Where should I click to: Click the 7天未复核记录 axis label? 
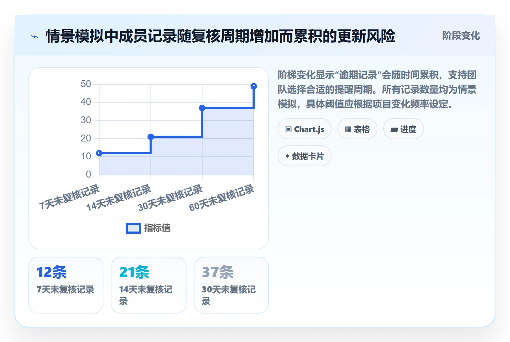click(70, 197)
